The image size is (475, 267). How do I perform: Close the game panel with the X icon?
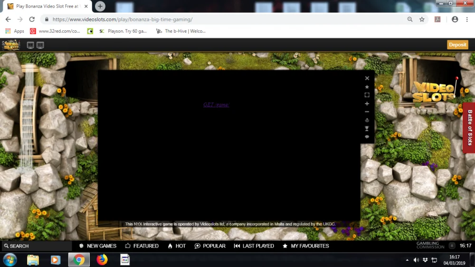367,78
